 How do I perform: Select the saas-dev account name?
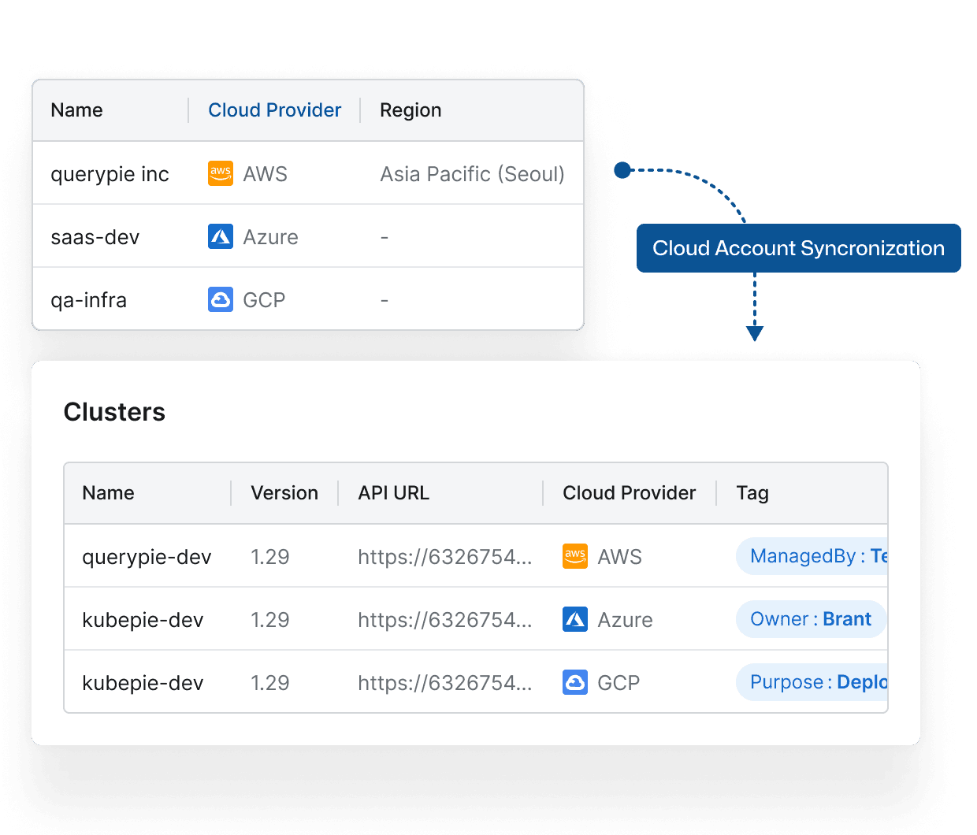[x=95, y=237]
